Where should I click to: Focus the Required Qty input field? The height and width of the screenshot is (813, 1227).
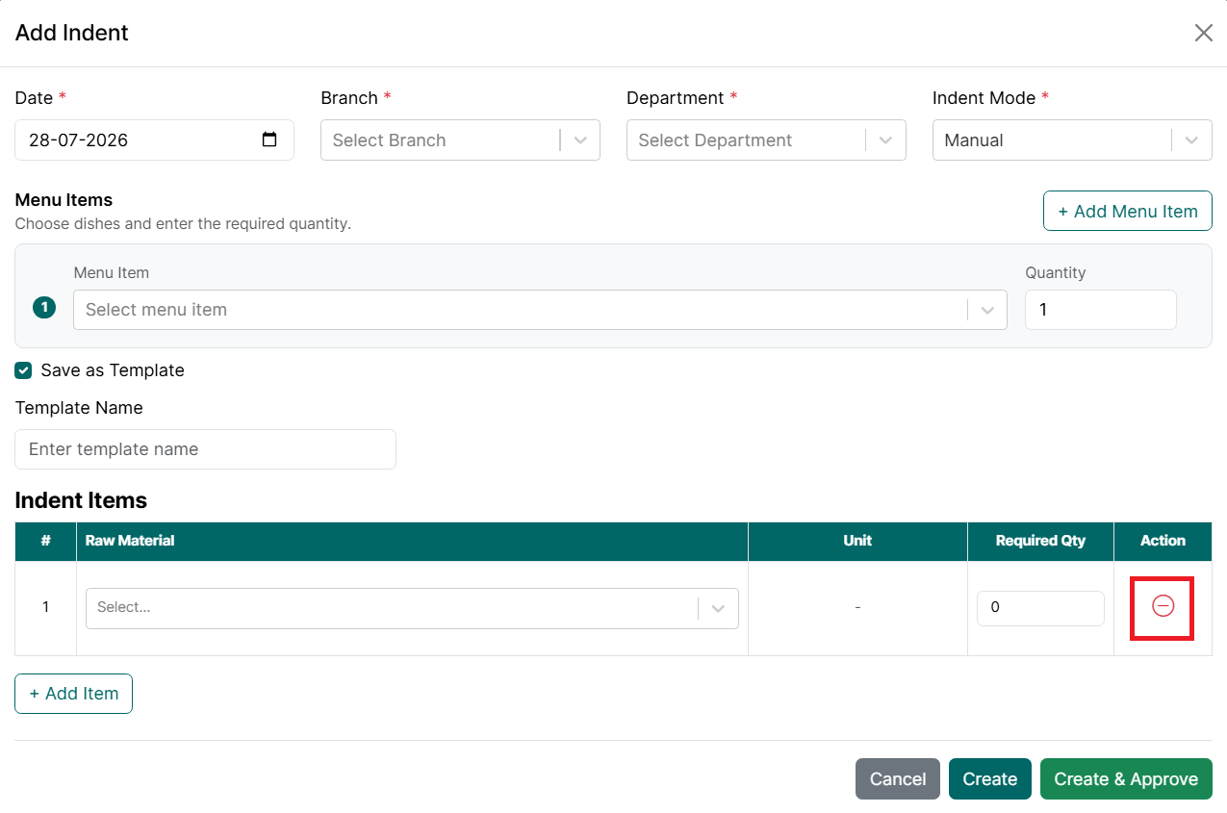point(1040,608)
